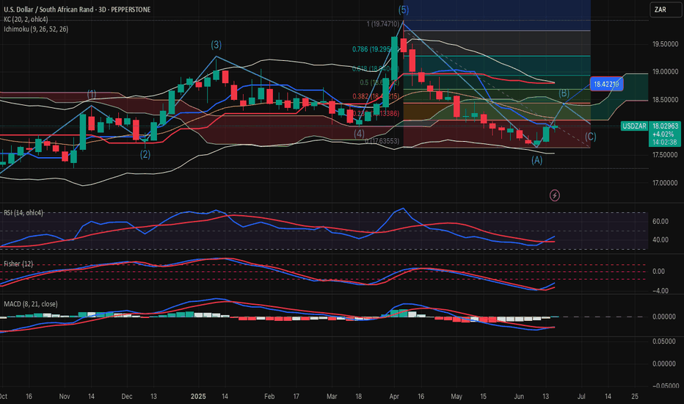Click 17.00000 on the price axis
Image resolution: width=684 pixels, height=404 pixels.
pyautogui.click(x=665, y=183)
